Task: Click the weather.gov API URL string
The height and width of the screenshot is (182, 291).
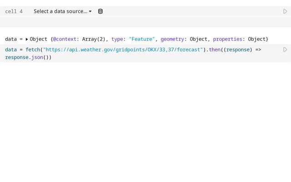Action: click(123, 50)
